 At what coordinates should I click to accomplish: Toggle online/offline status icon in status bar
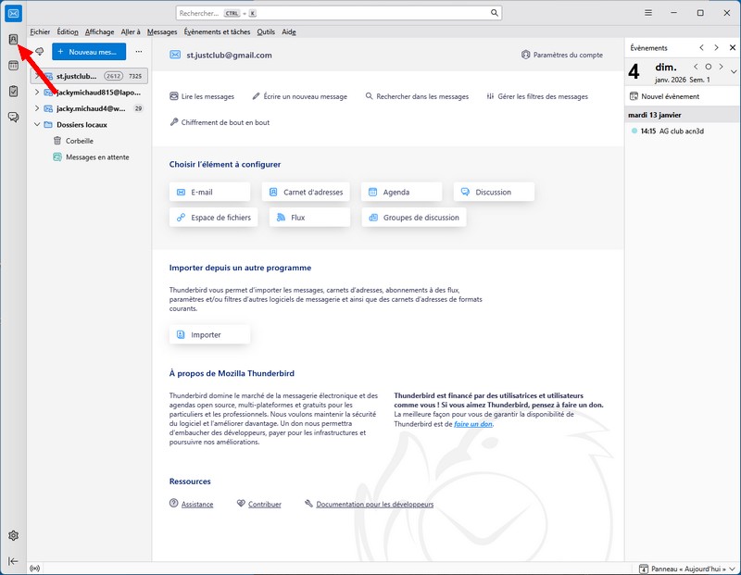(x=36, y=568)
